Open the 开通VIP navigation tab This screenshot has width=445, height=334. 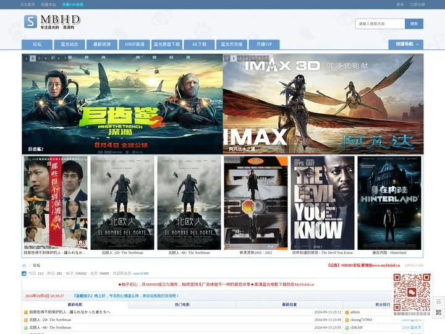pos(265,45)
